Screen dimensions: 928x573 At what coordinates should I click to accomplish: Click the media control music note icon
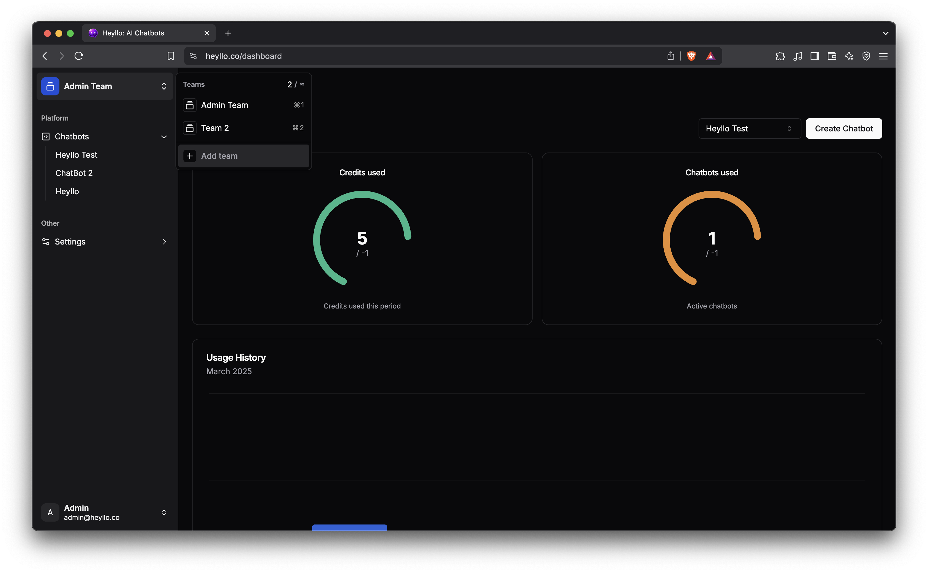click(x=798, y=56)
